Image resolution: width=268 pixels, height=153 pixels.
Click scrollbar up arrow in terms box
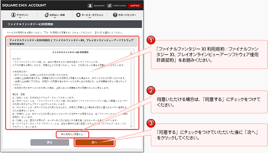(x=131, y=52)
